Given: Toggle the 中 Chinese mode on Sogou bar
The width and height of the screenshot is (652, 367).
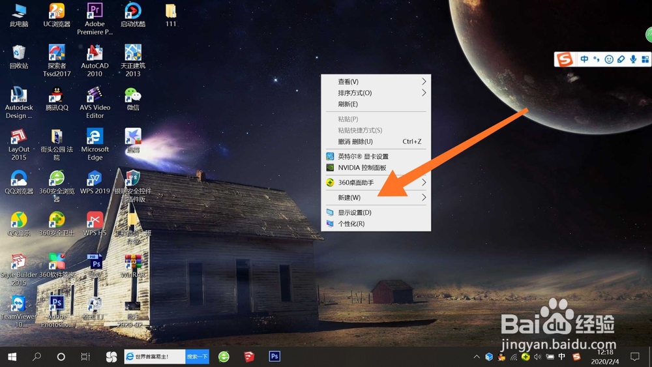Looking at the screenshot, I should (x=584, y=59).
